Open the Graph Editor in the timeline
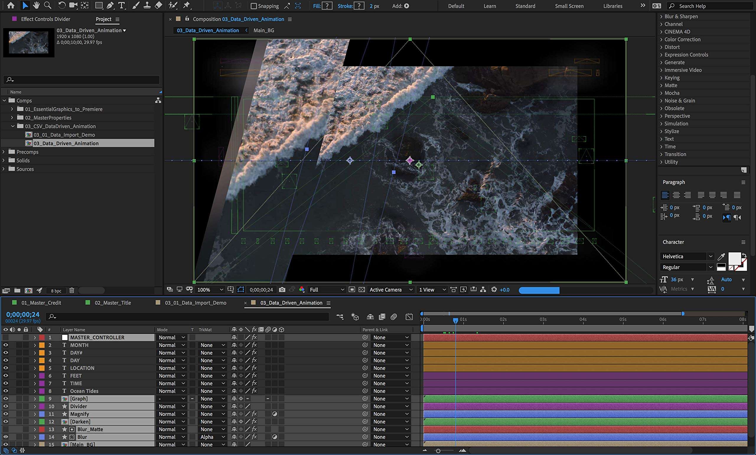 tap(409, 316)
